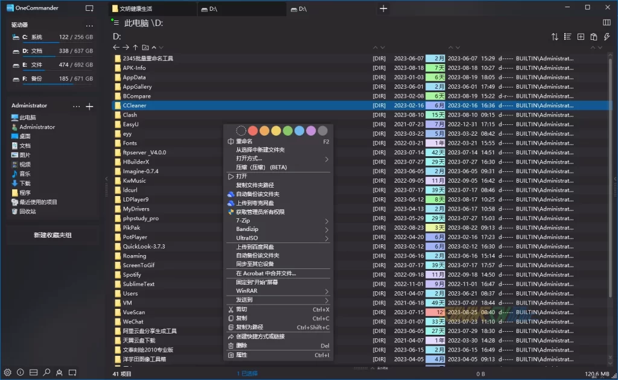Open the 驱动器 three-dots menu
The image size is (618, 380).
(90, 25)
